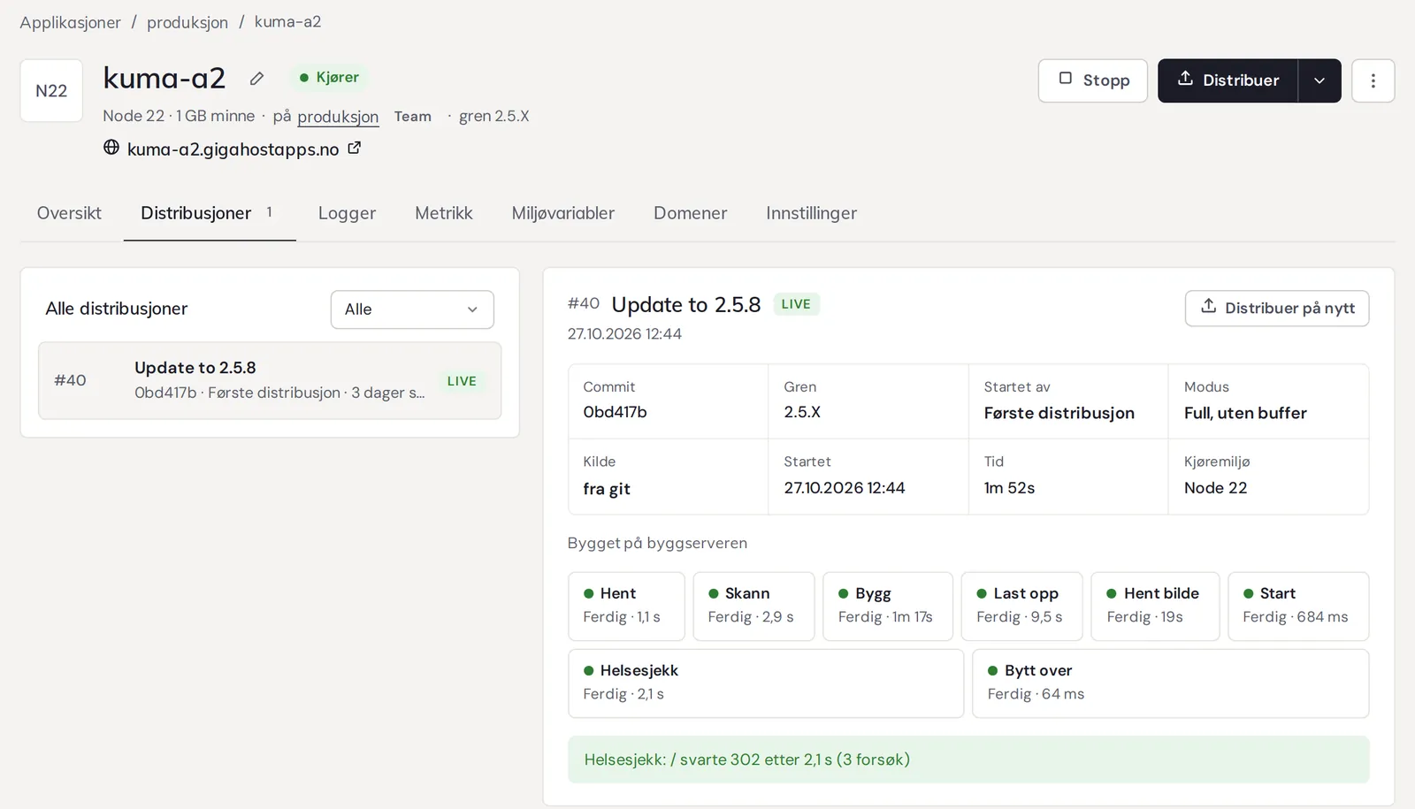Click the main Distribuer button
Screen dimensions: 1415x809
click(1228, 80)
